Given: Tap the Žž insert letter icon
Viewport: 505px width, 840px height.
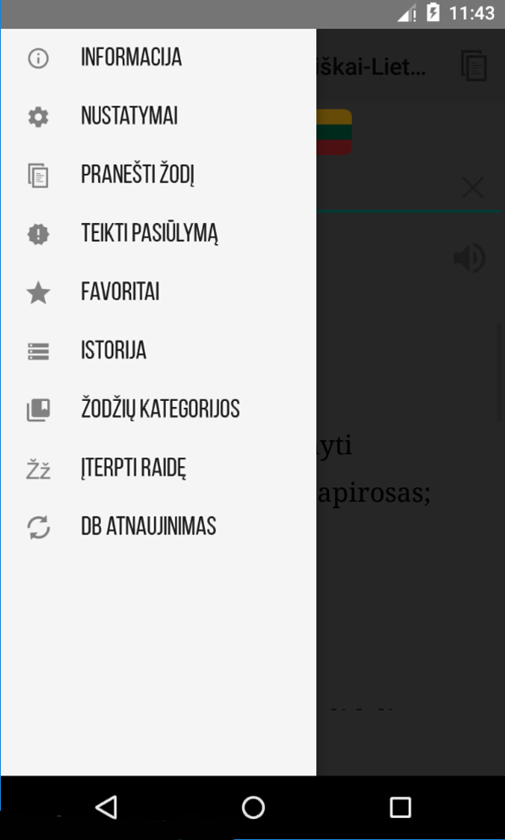Looking at the screenshot, I should click(38, 469).
